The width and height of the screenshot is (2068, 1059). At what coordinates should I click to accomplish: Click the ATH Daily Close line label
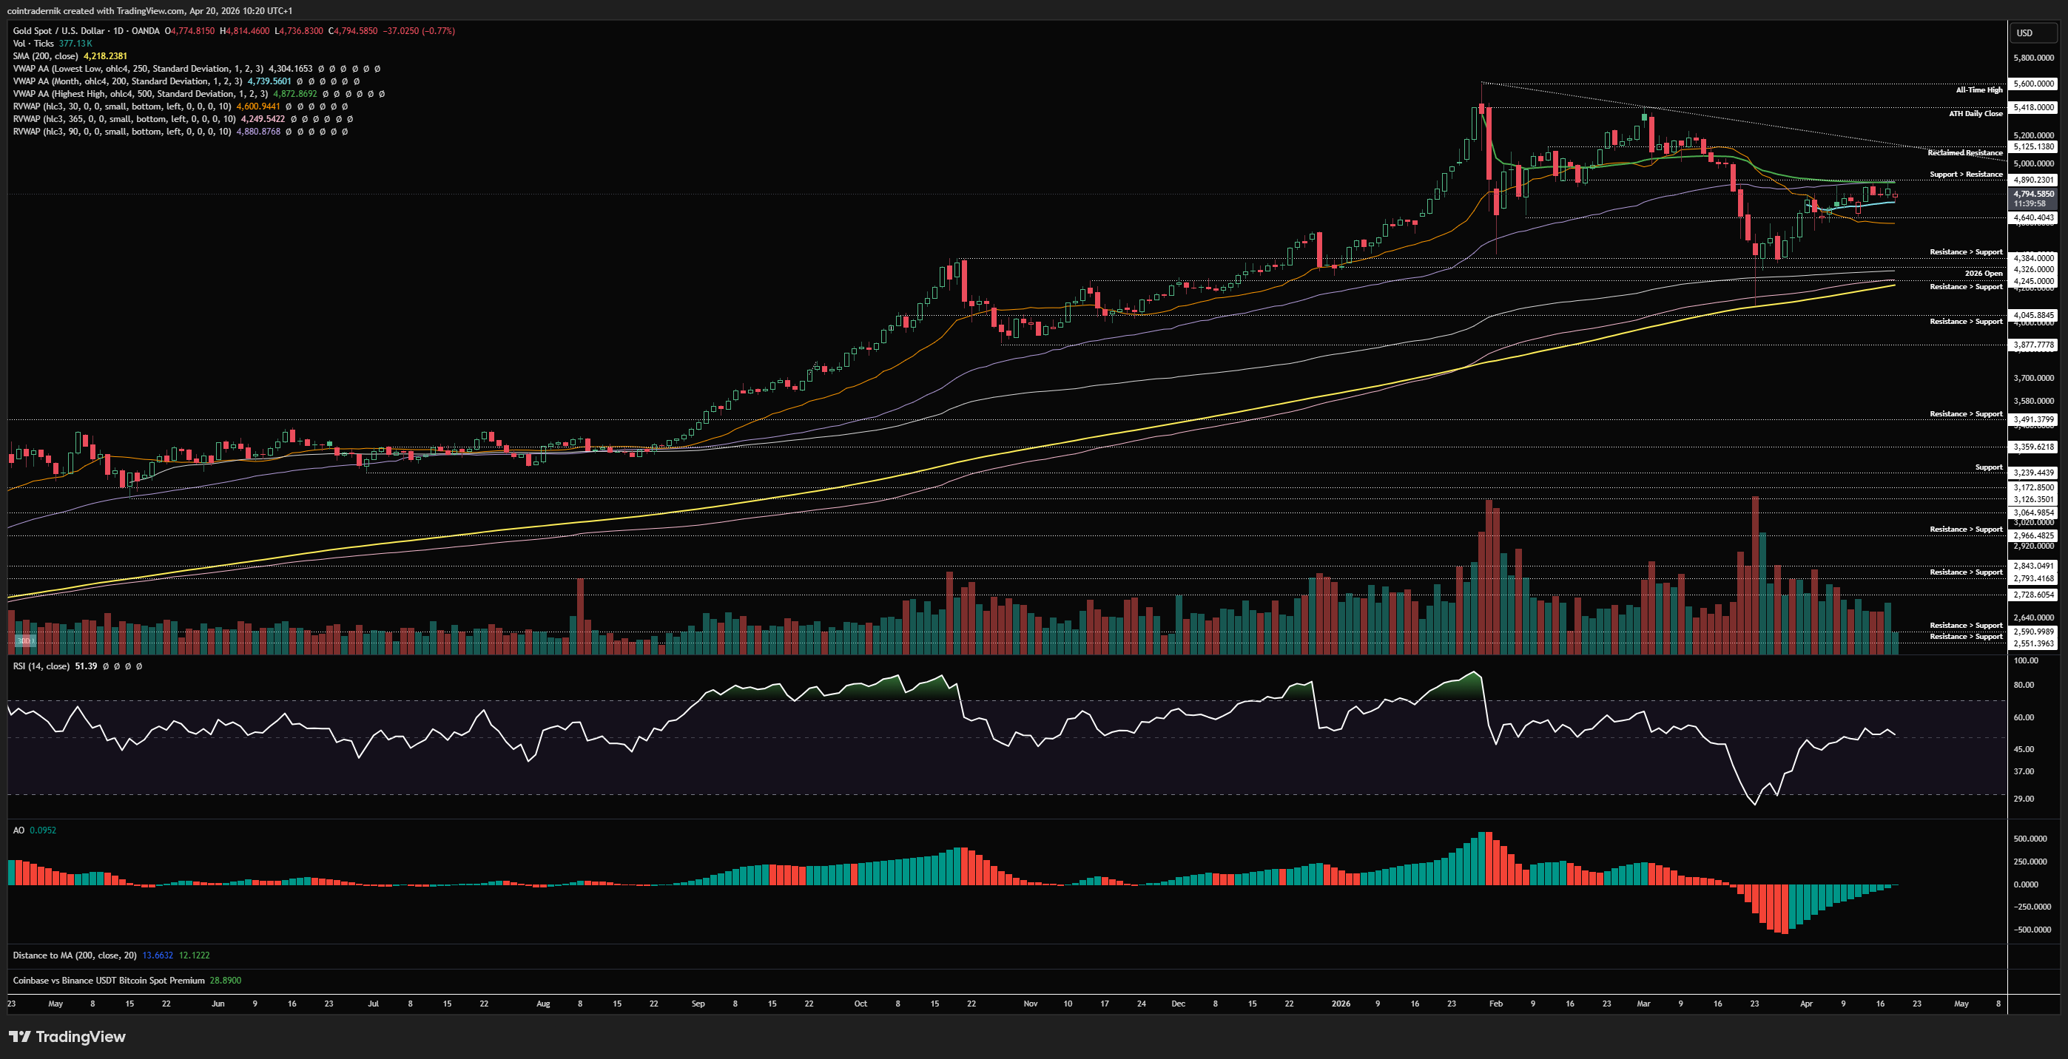(1975, 114)
